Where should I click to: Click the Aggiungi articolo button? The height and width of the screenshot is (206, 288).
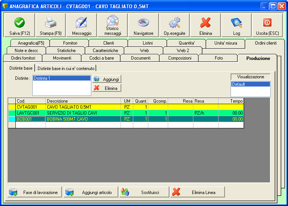point(91,192)
